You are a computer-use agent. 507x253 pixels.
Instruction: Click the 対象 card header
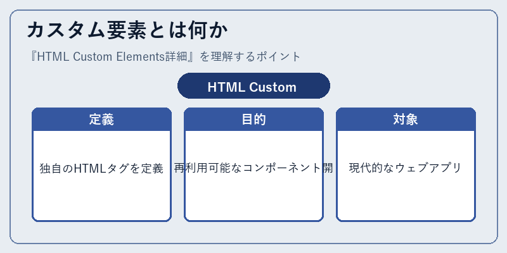click(406, 120)
